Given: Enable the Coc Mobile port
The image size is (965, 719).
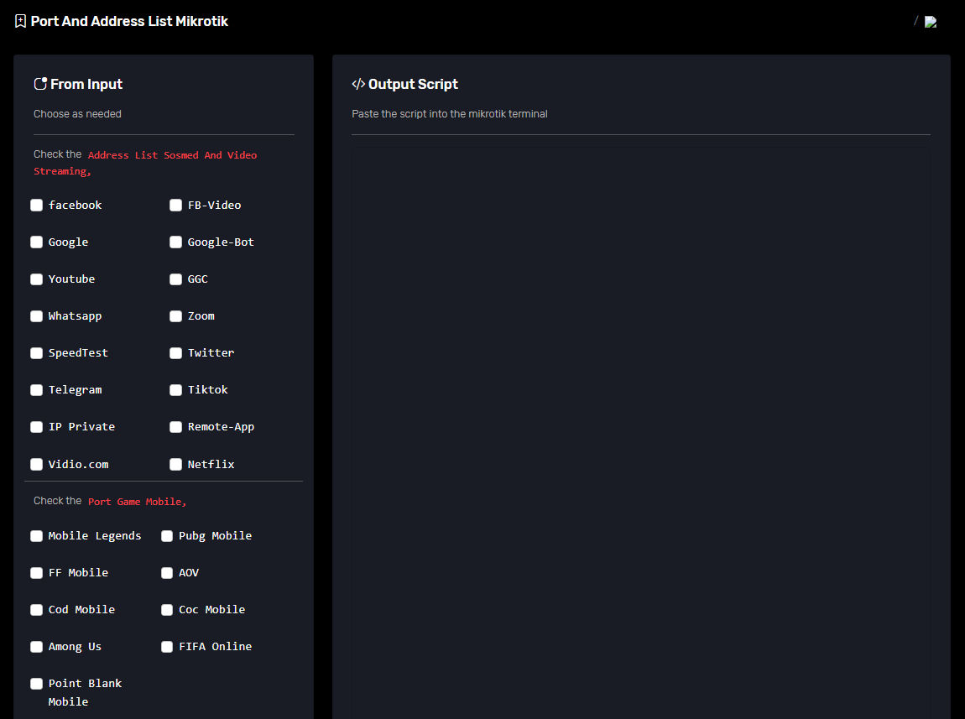Looking at the screenshot, I should pyautogui.click(x=167, y=610).
